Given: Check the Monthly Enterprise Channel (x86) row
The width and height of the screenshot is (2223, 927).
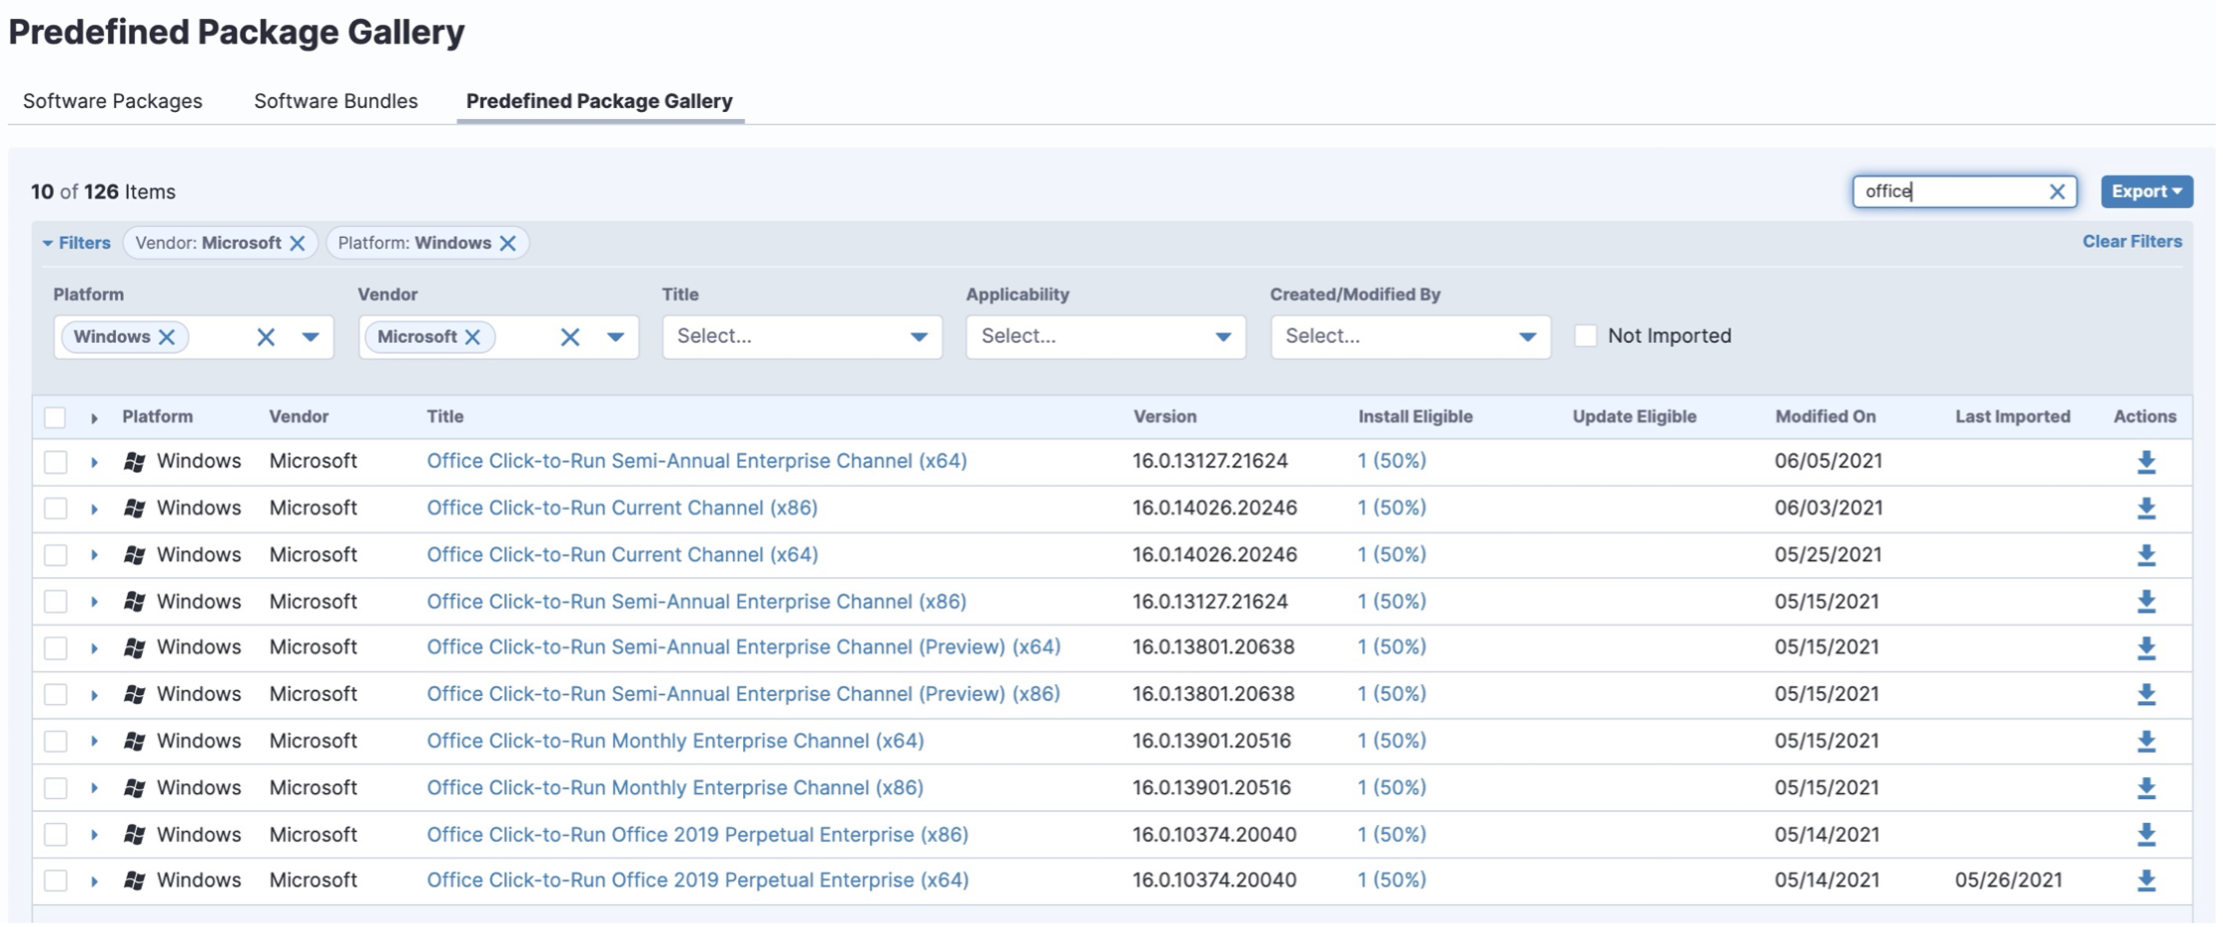Looking at the screenshot, I should (56, 788).
